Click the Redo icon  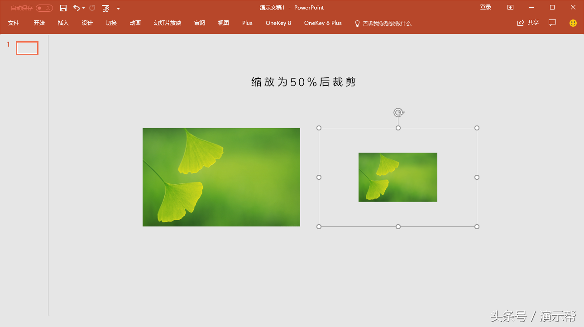tap(92, 8)
